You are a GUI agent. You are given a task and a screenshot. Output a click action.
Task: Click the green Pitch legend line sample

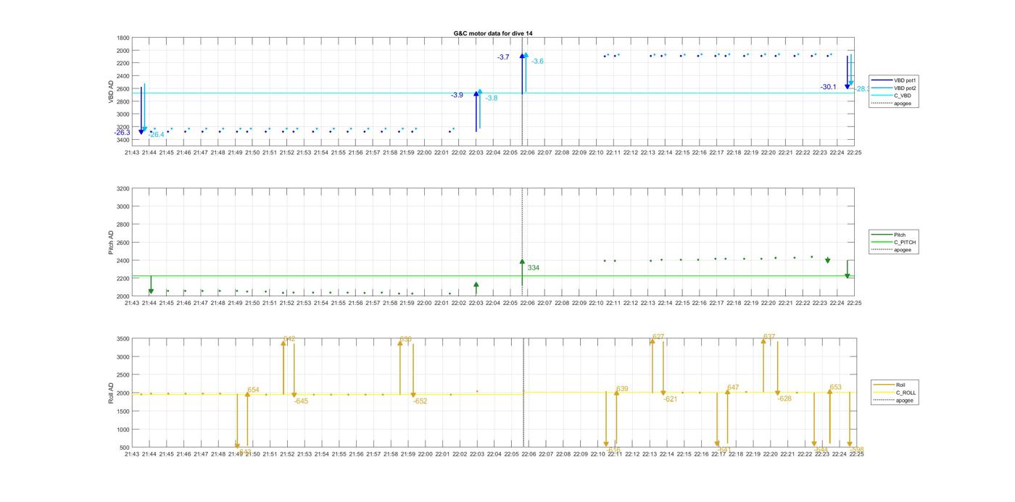tap(881, 235)
